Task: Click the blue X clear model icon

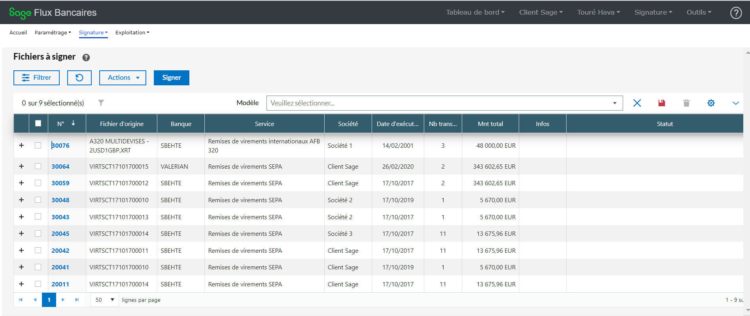Action: click(x=637, y=103)
